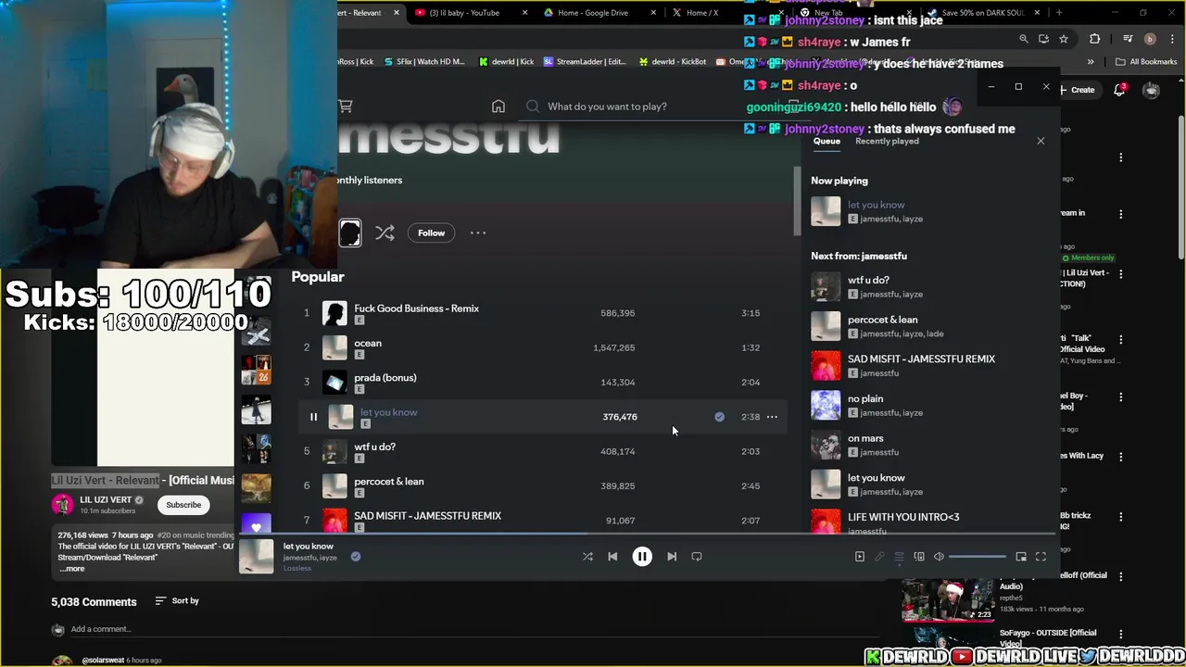This screenshot has width=1186, height=667.
Task: Toggle the lyrics microphone icon
Action: (879, 557)
